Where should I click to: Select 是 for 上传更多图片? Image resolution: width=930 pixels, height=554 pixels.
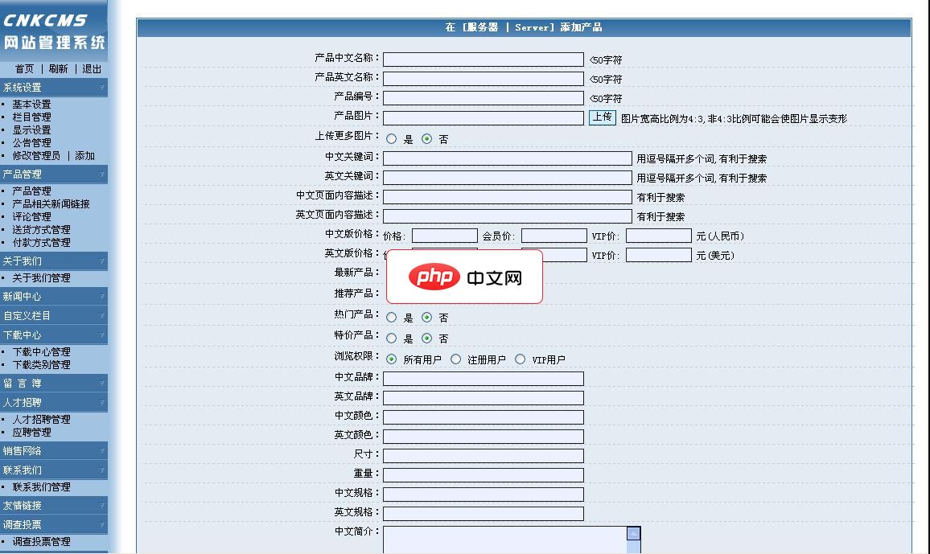(x=393, y=137)
